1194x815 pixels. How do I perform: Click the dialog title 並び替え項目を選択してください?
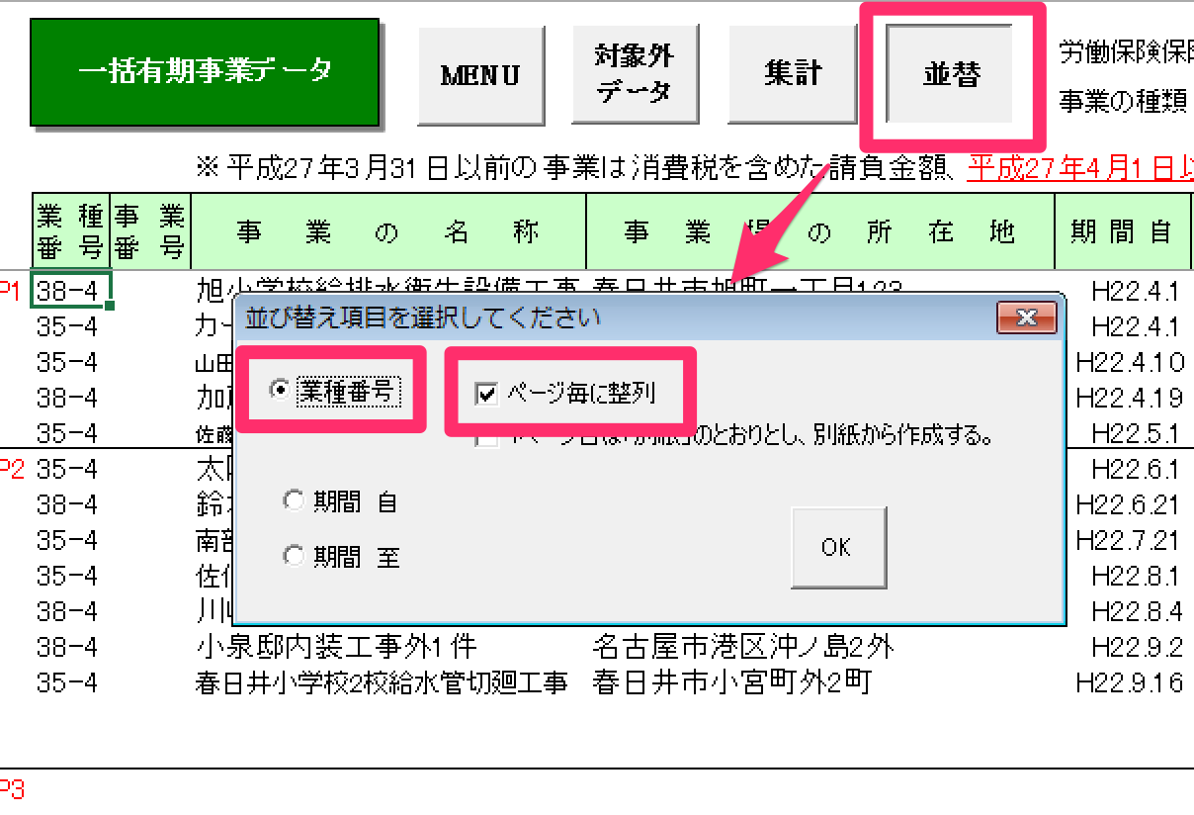pos(421,318)
